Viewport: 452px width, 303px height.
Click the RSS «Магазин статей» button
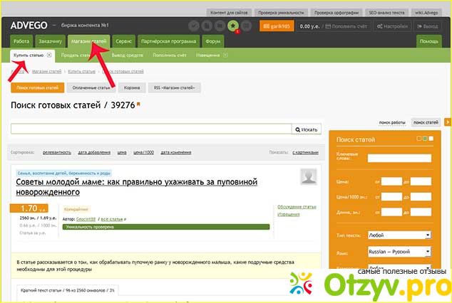tap(174, 87)
